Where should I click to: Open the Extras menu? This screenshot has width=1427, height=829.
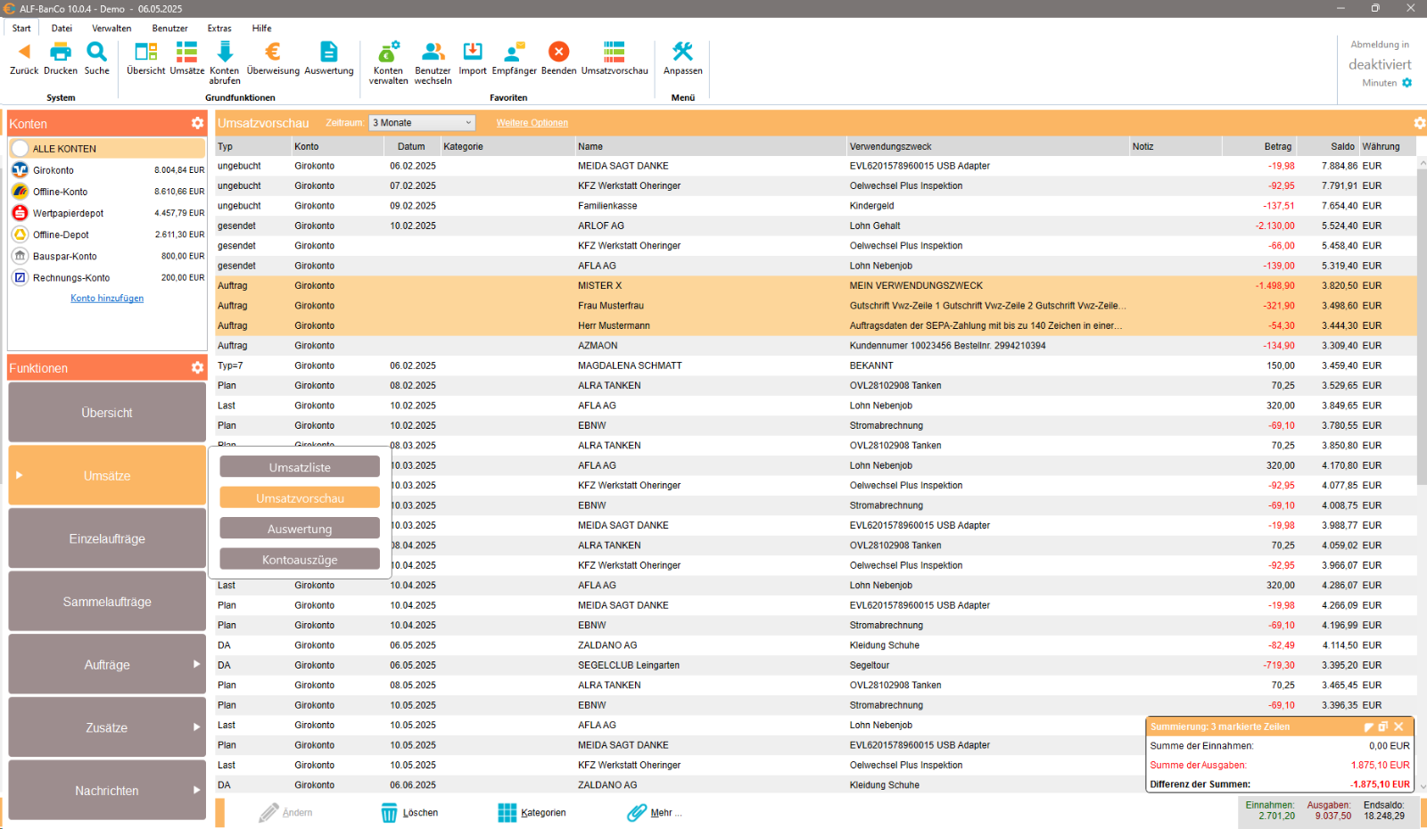[x=219, y=29]
